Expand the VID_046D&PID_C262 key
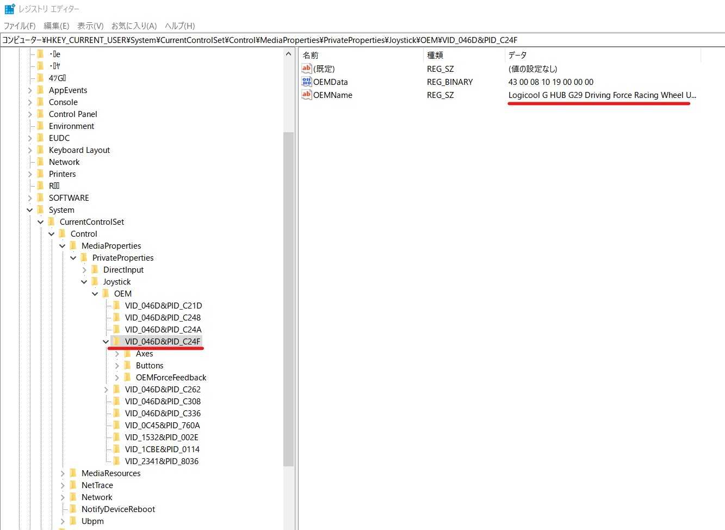The image size is (725, 530). (106, 390)
